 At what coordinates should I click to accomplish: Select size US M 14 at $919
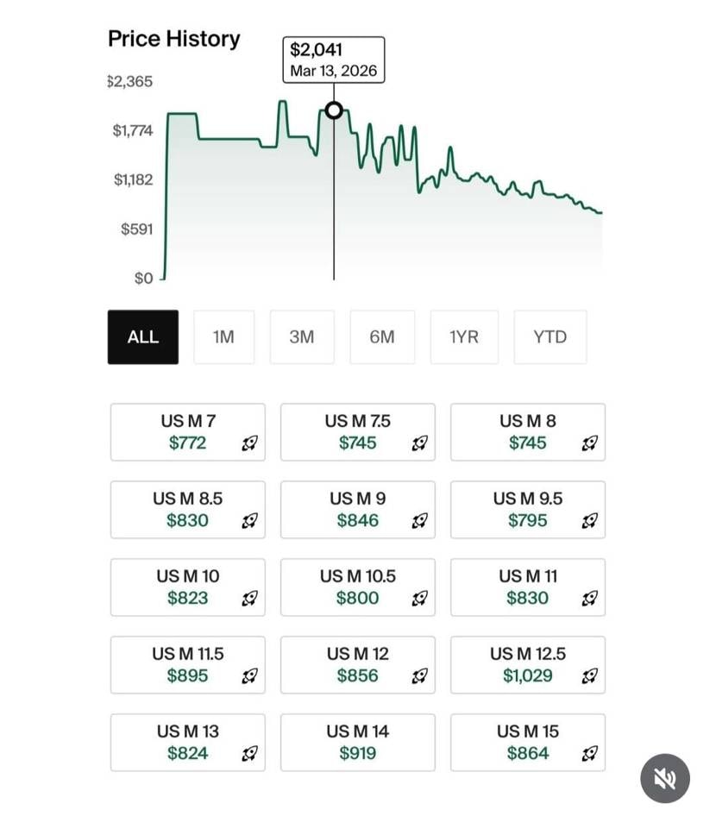[357, 743]
